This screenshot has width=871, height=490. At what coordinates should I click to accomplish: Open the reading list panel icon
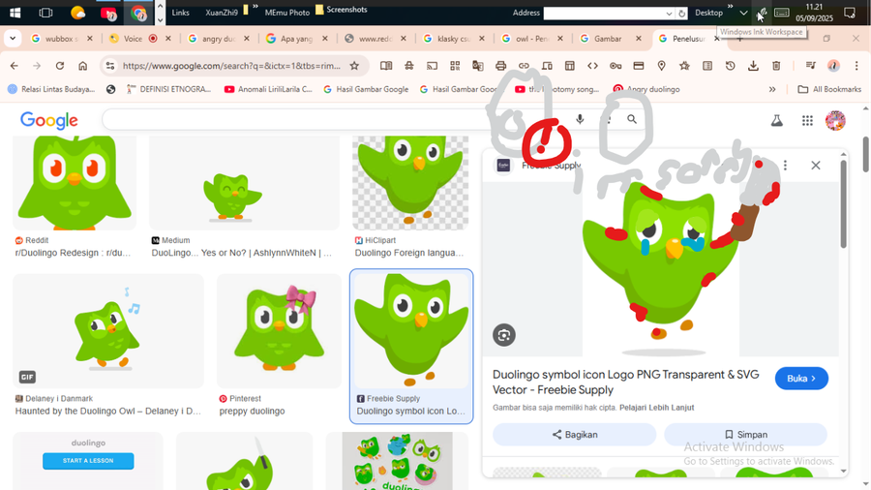pos(707,66)
